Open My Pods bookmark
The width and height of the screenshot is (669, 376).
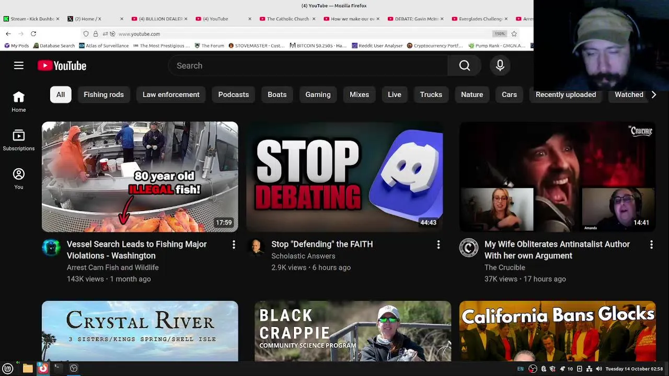click(16, 46)
